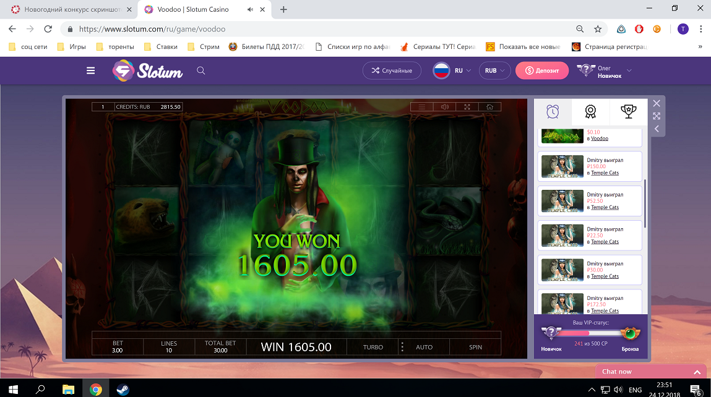Click the address bar URL
Image resolution: width=711 pixels, height=397 pixels.
[152, 29]
